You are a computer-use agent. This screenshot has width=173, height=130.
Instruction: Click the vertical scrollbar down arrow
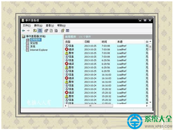pyautogui.click(x=150, y=102)
